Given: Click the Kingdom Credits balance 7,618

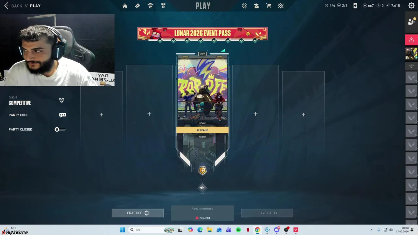Looking at the screenshot, I should click(393, 6).
